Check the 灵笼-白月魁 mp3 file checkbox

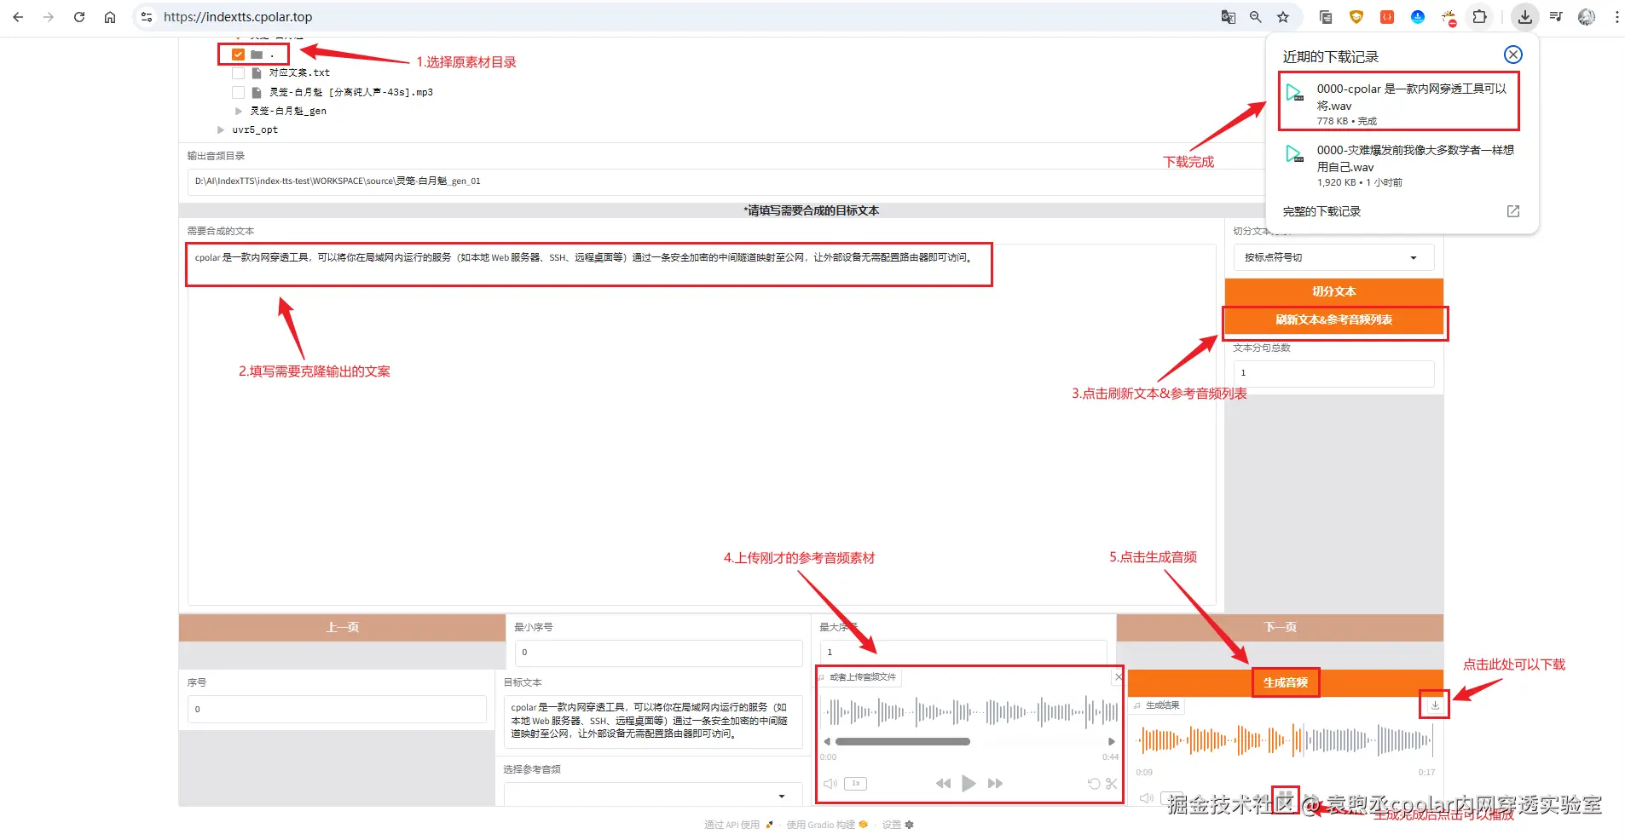pos(238,92)
